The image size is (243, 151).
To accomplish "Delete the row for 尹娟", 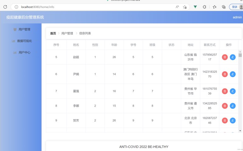I will [x=225, y=74].
